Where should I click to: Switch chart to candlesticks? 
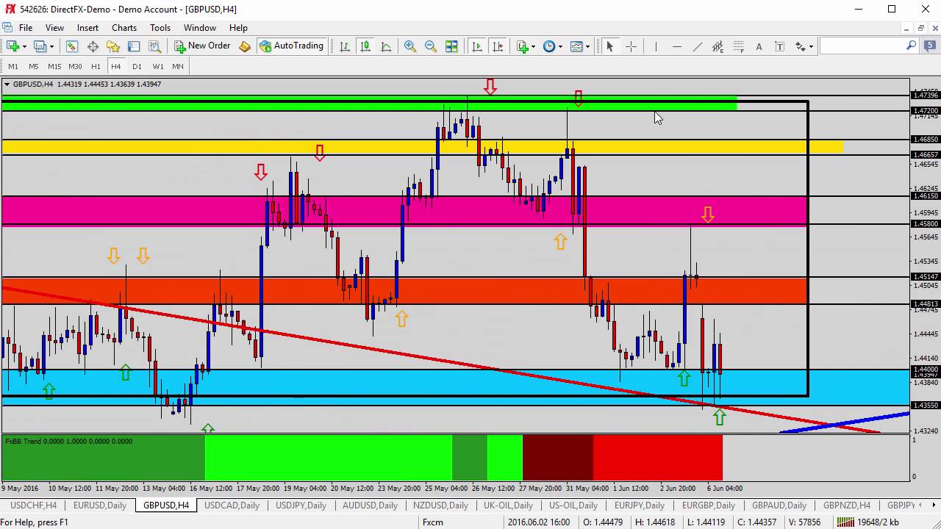[365, 46]
